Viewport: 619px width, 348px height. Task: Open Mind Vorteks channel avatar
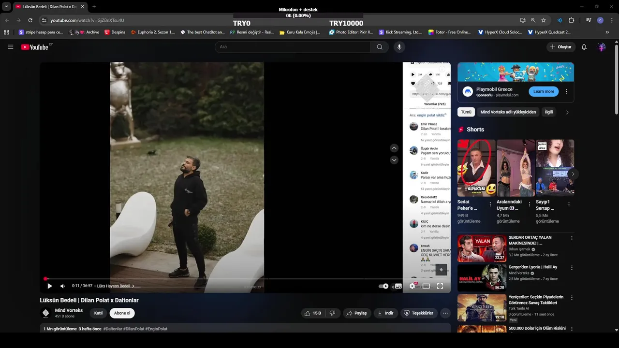point(45,313)
